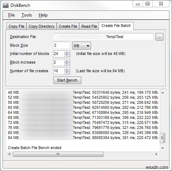This screenshot has width=172, height=171.
Task: Select the '52 MB;' result row
Action: point(83,97)
